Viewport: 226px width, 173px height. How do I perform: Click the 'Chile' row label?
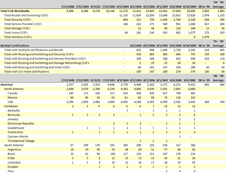click(11, 158)
